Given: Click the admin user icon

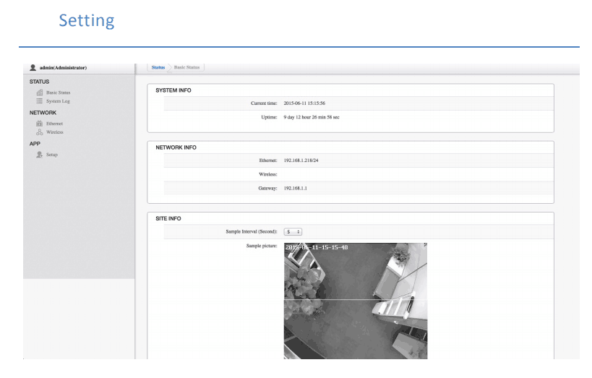Looking at the screenshot, I should (x=33, y=68).
